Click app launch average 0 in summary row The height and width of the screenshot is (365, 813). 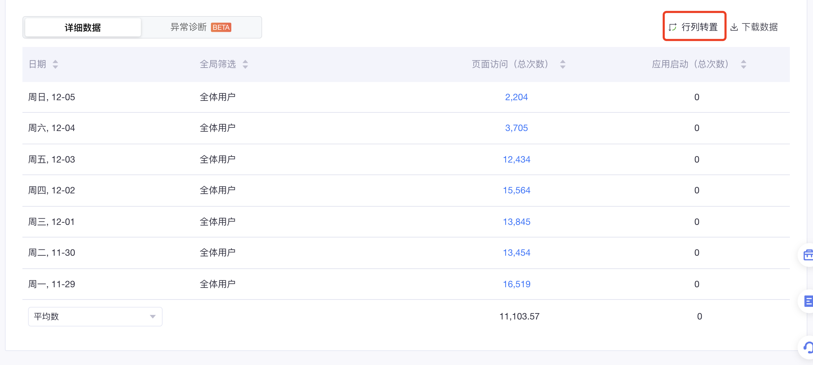pos(699,316)
